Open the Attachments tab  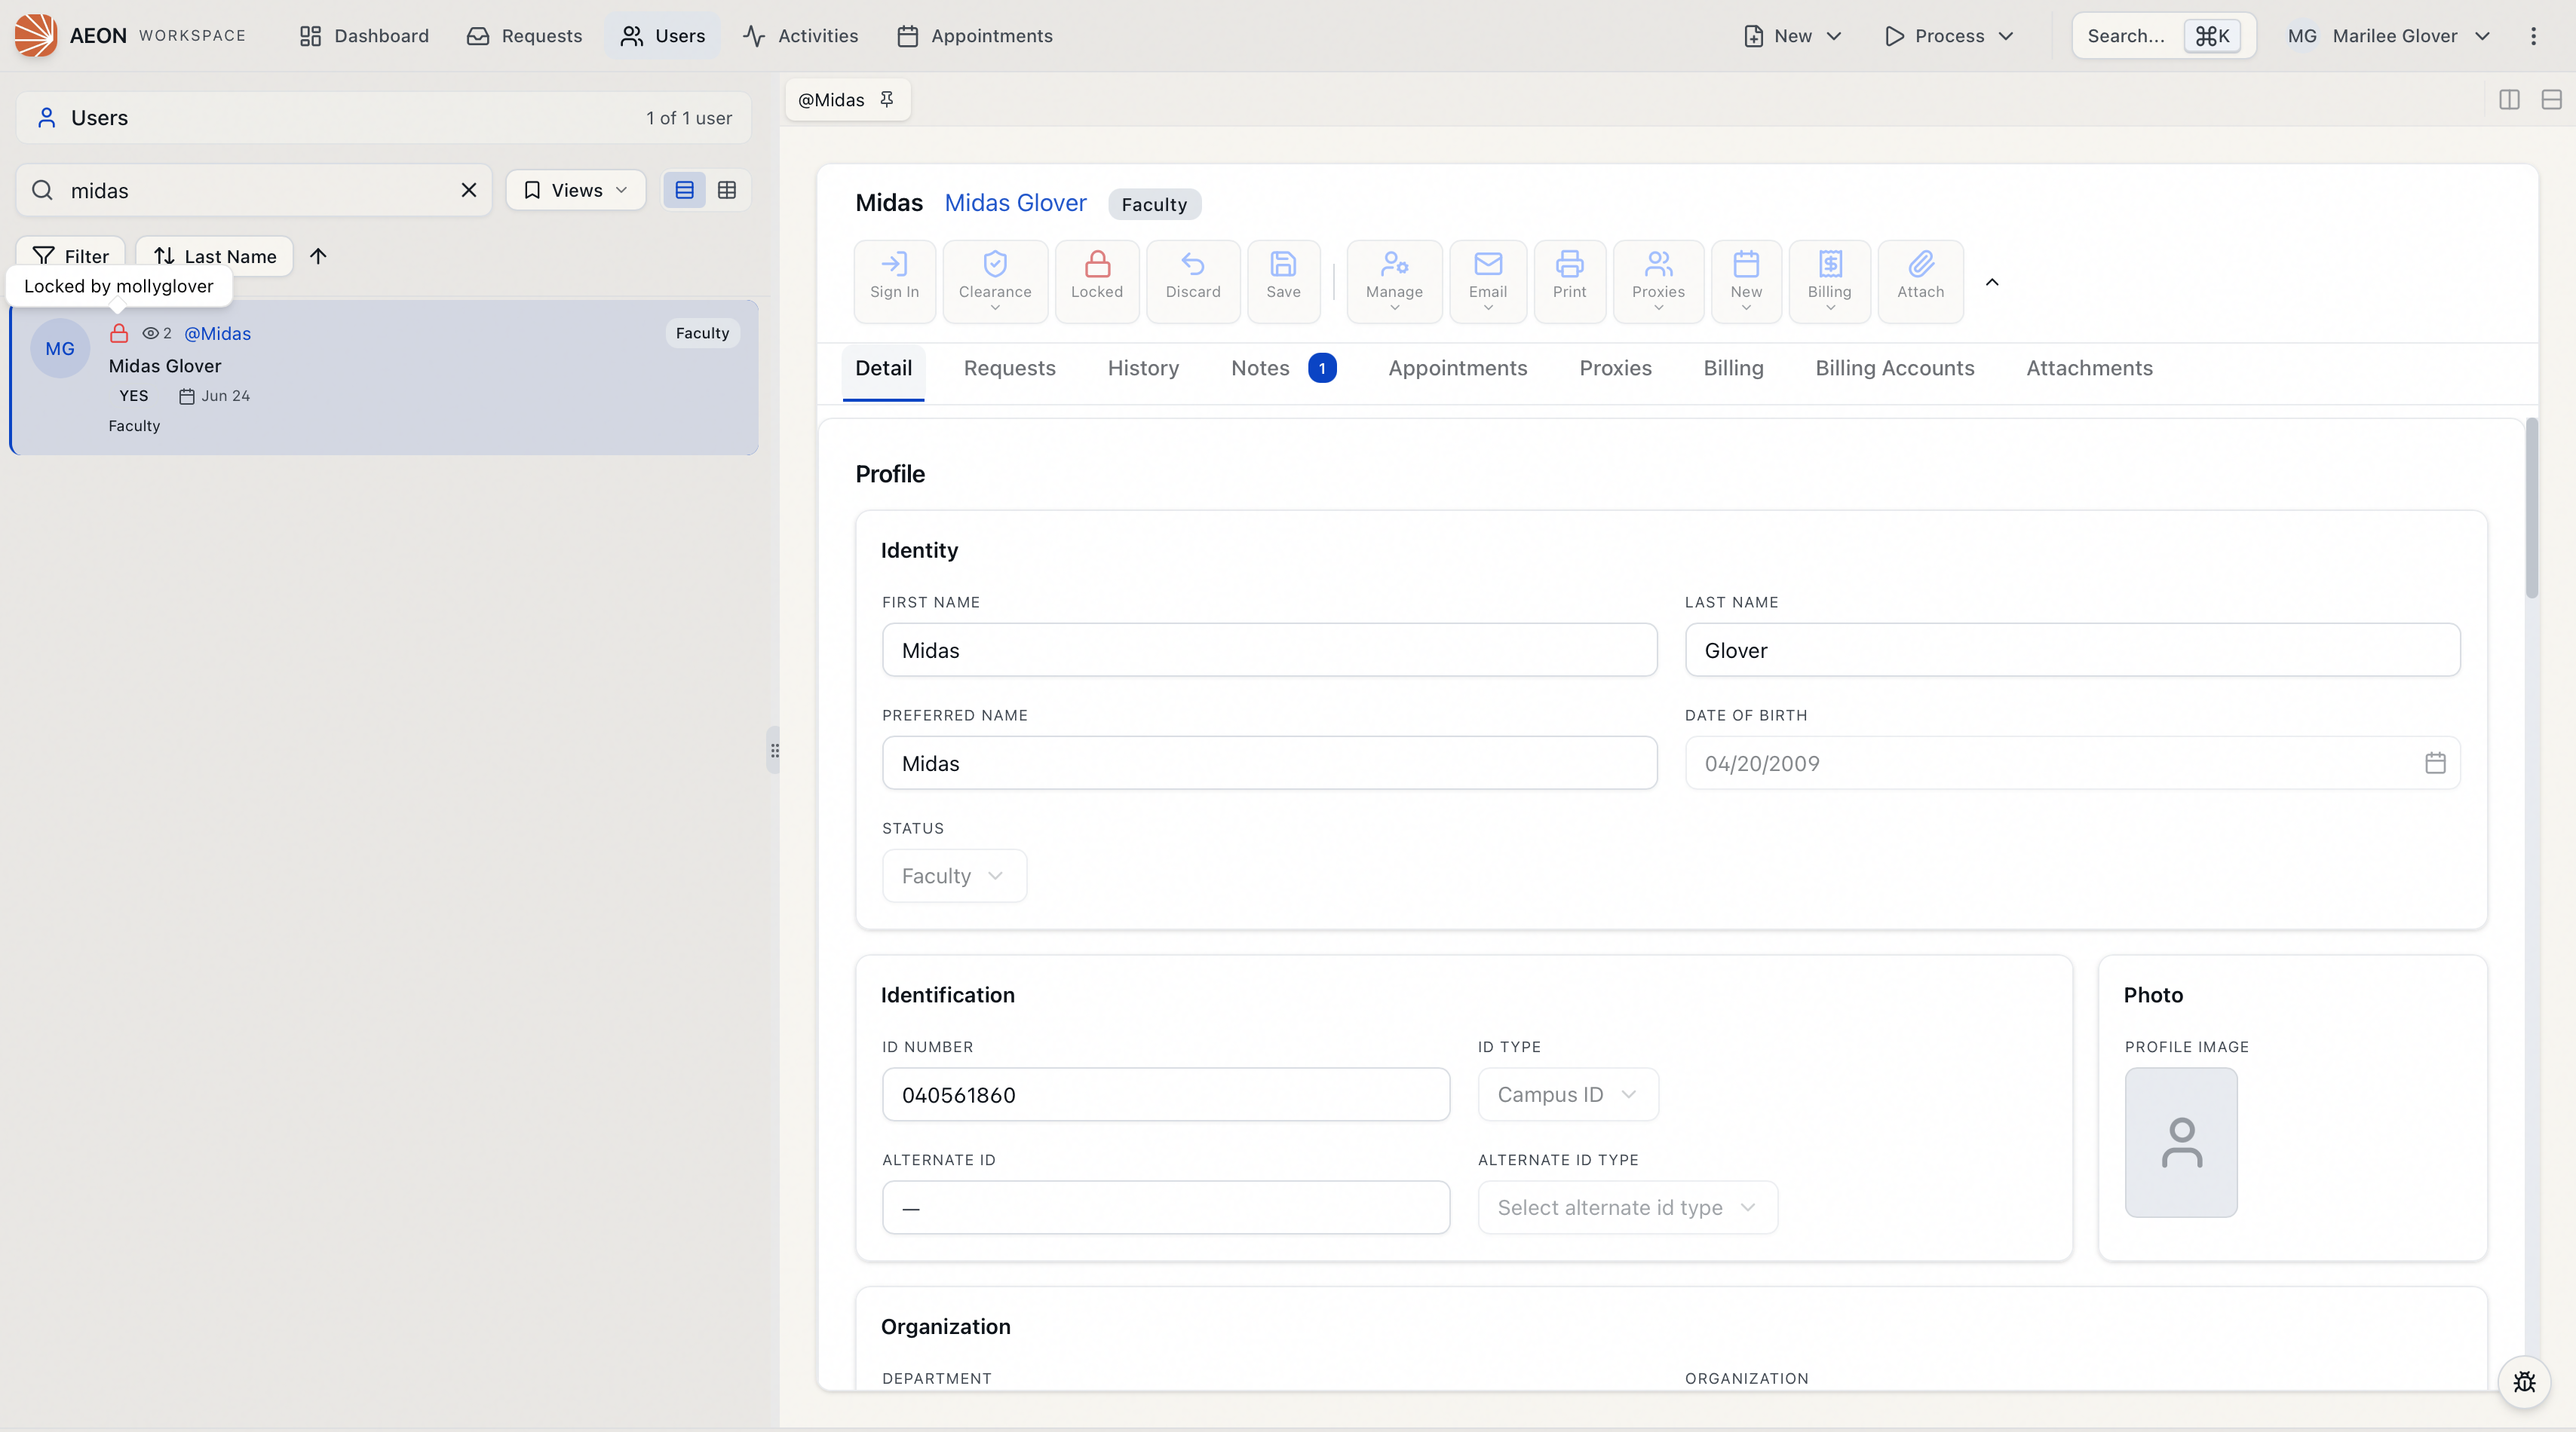(x=2089, y=368)
